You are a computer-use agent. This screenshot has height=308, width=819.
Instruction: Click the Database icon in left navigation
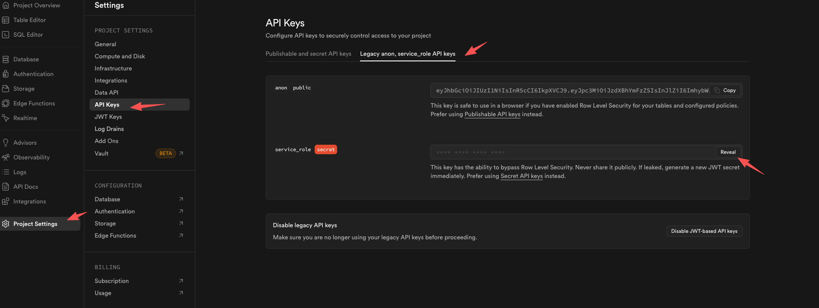tap(6, 60)
